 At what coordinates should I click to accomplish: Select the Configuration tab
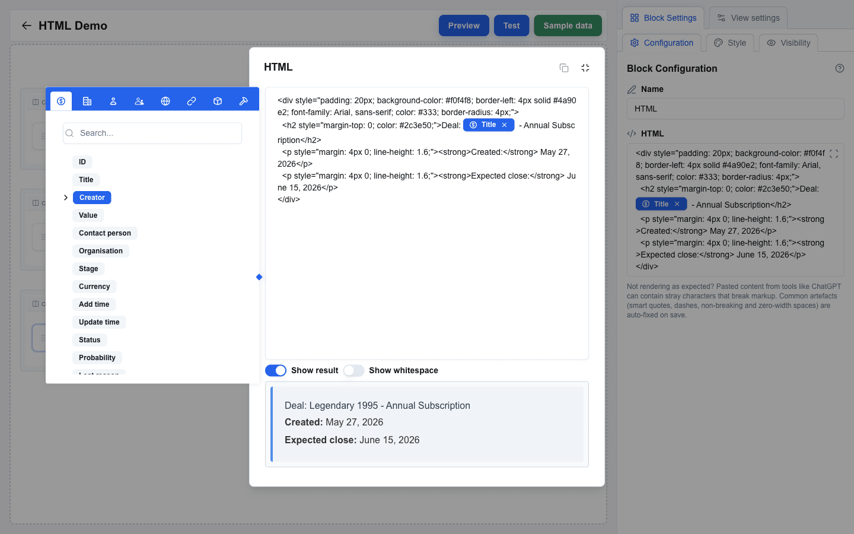(x=662, y=43)
